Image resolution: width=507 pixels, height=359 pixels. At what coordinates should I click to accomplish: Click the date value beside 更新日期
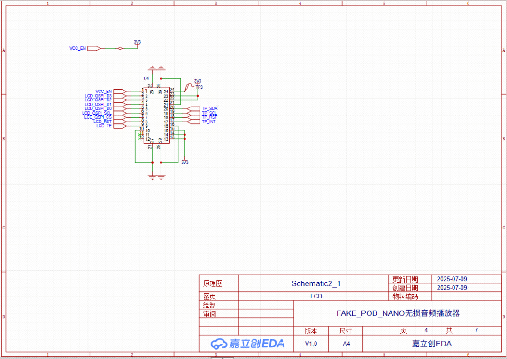(x=452, y=279)
